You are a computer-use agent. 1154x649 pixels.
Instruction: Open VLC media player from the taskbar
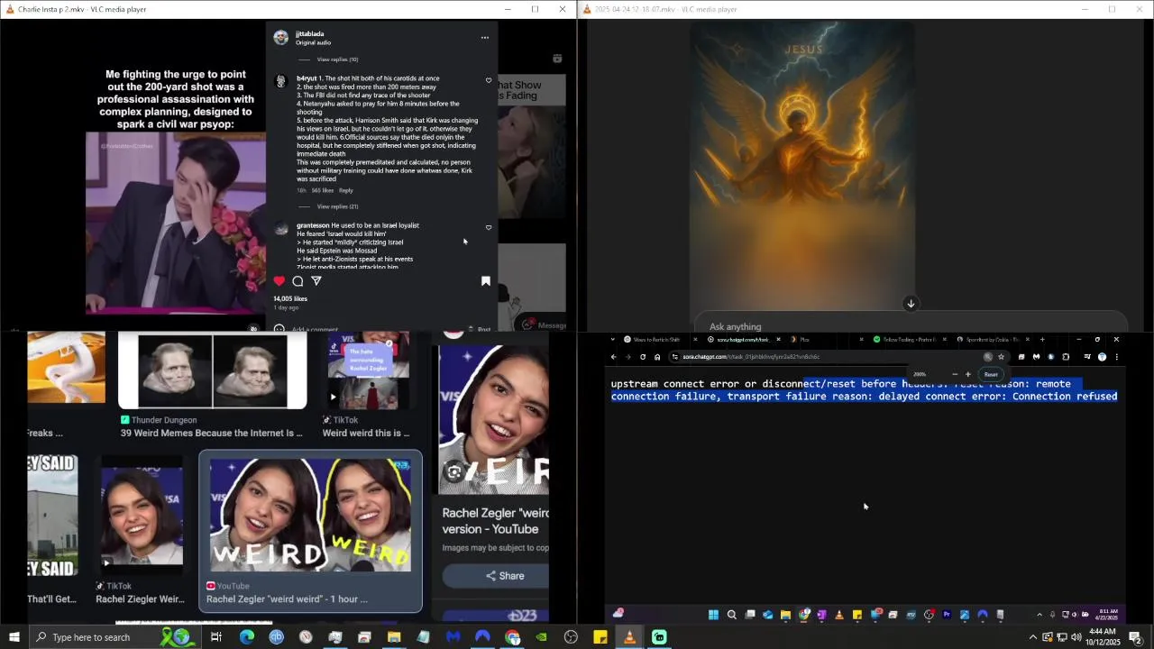point(629,637)
